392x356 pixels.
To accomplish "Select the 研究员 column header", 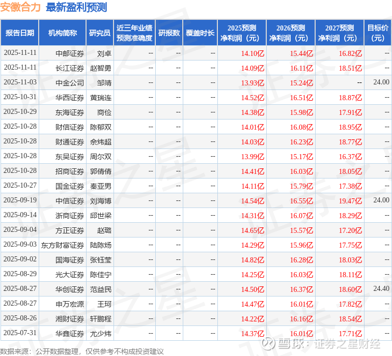I will point(100,33).
